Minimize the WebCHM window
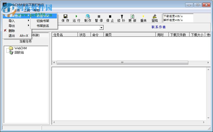Image resolution: width=213 pixels, height=132 pixels. 189,5
